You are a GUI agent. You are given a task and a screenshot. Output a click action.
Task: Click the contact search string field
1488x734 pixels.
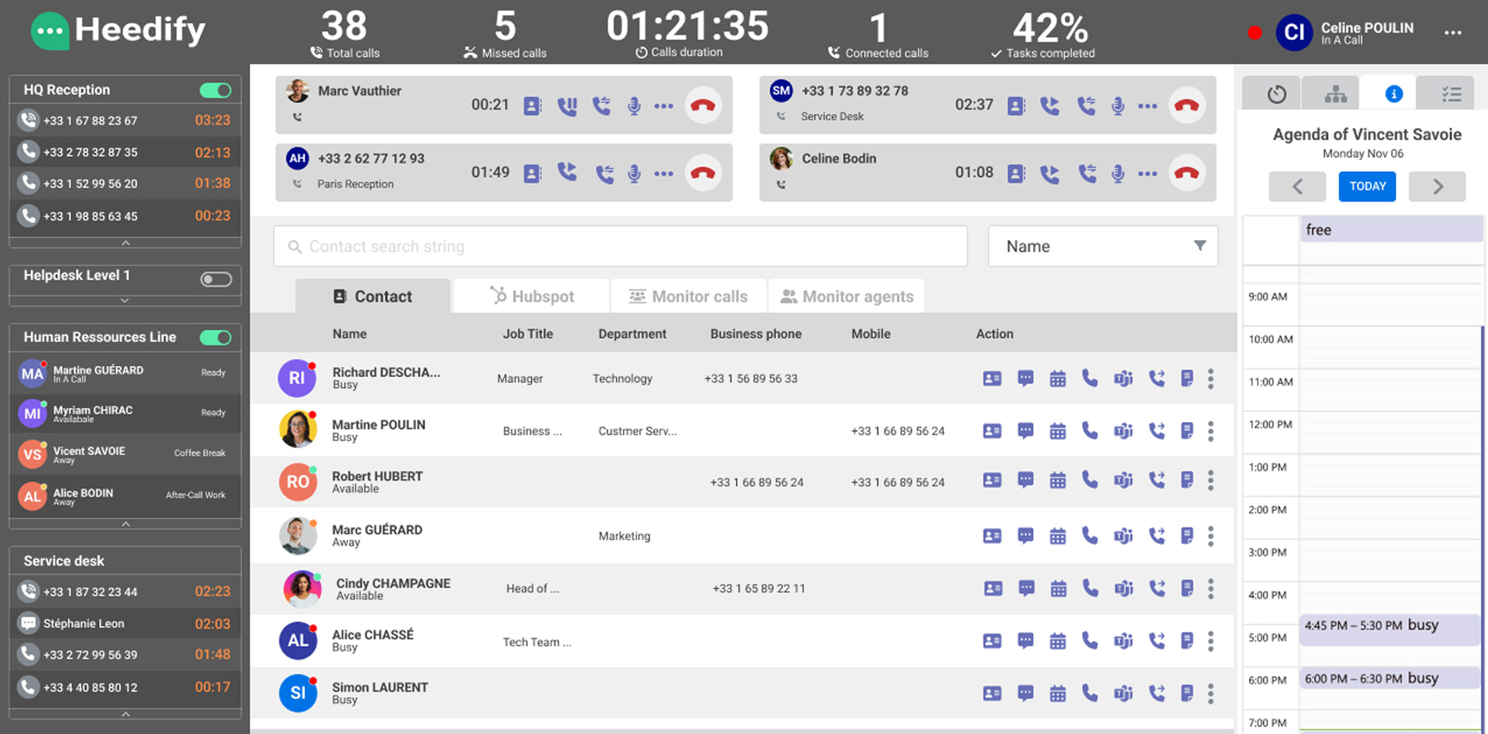620,246
